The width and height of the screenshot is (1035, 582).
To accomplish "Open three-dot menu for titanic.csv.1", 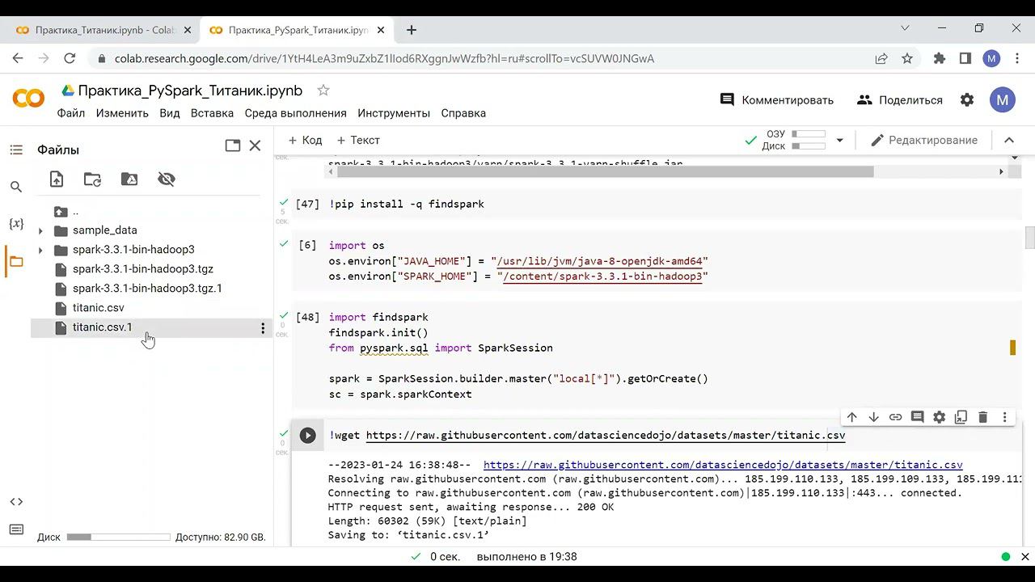I will 263,328.
